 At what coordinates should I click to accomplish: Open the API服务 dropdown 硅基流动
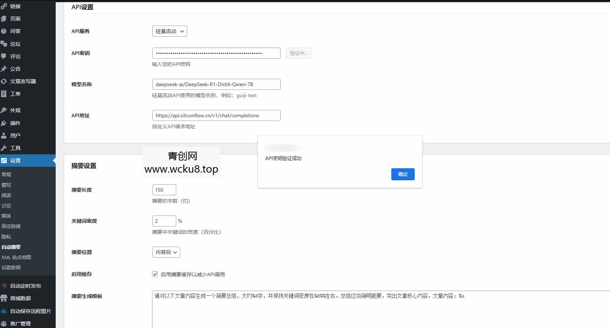point(170,31)
